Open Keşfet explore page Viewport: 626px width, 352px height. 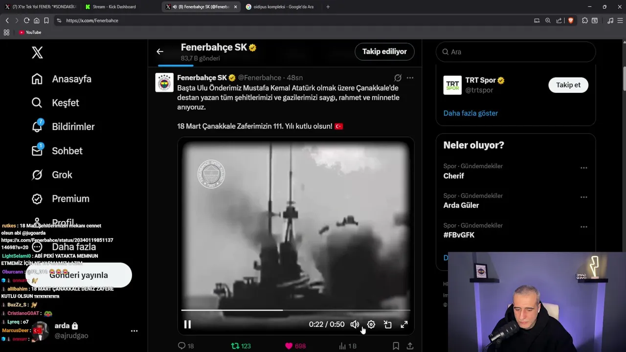[55, 103]
